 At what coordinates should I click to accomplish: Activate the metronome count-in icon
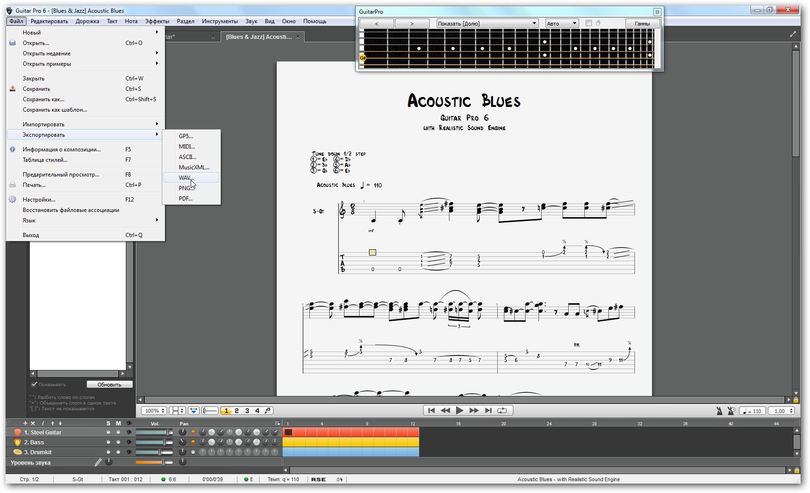(731, 411)
